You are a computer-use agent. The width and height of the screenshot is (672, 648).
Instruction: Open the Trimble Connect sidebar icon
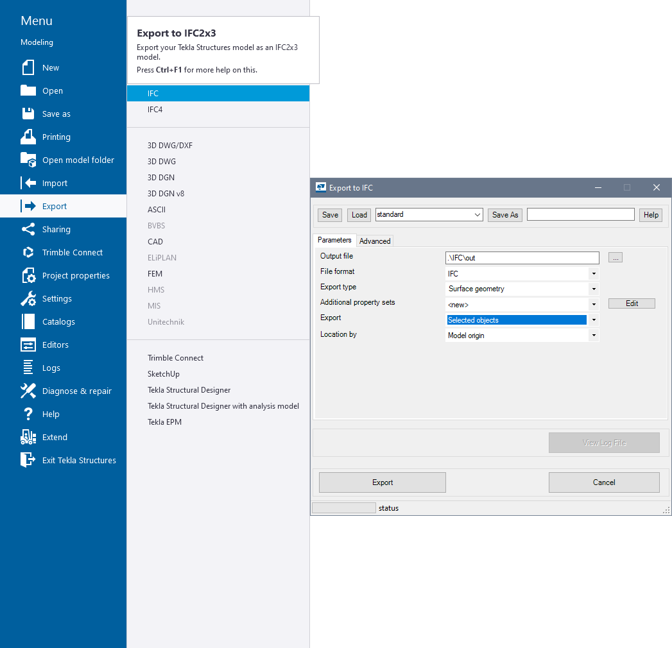pyautogui.click(x=28, y=252)
